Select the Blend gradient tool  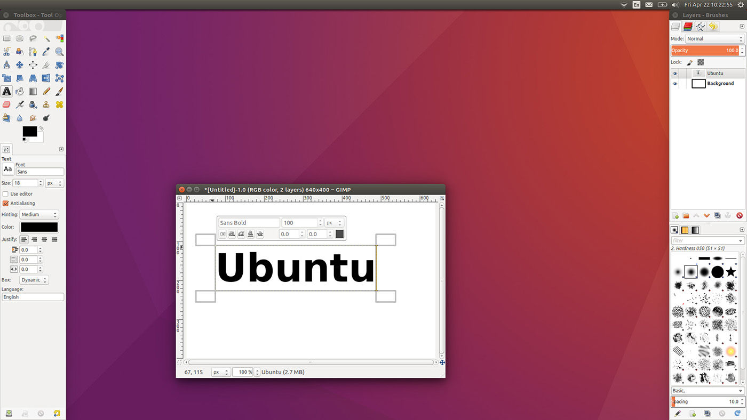pyautogui.click(x=33, y=91)
